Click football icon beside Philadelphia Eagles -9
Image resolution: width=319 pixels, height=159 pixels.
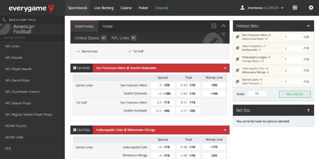(x=237, y=59)
